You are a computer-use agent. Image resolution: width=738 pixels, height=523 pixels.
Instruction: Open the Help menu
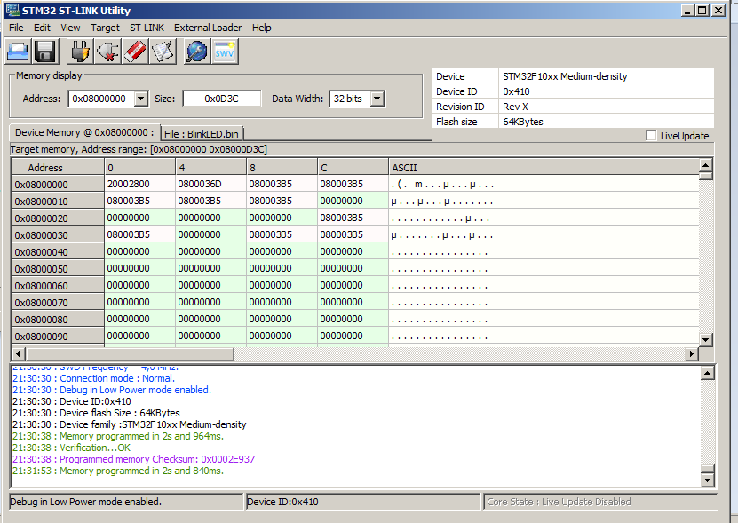[261, 28]
